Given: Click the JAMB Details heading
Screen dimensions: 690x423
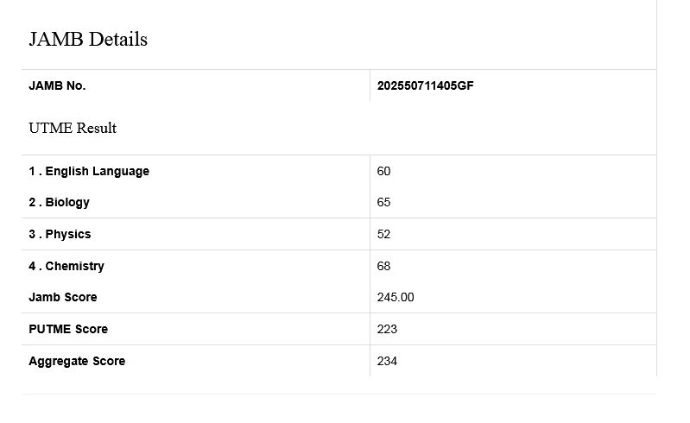Looking at the screenshot, I should click(88, 40).
